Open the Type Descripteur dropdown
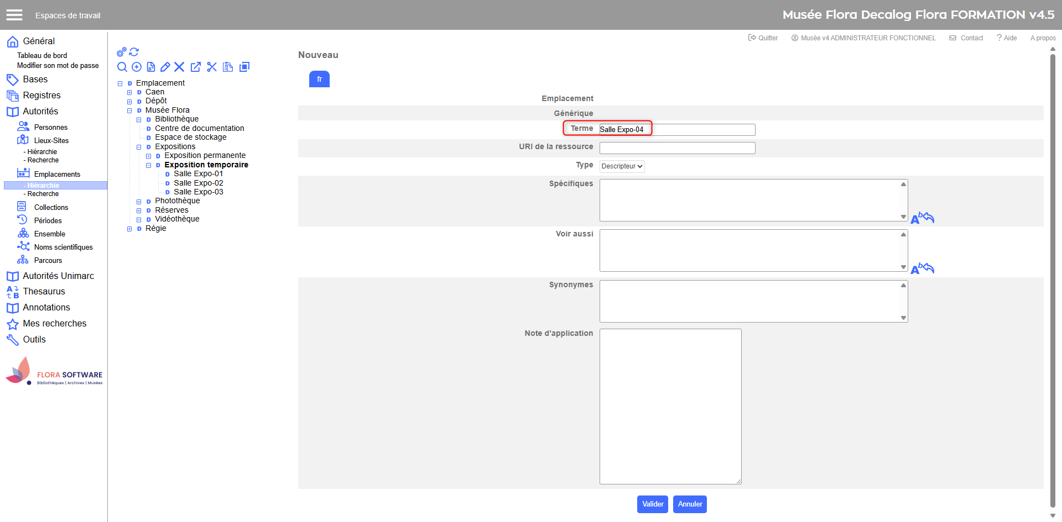This screenshot has width=1062, height=522. (x=622, y=166)
